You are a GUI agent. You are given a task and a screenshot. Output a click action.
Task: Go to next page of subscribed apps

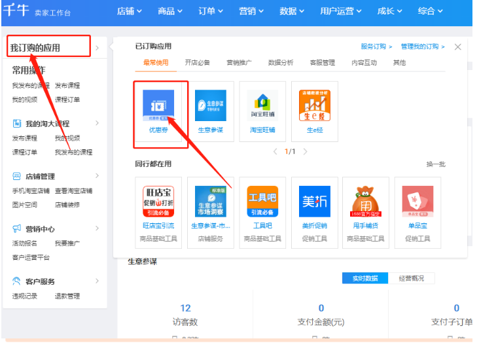click(x=305, y=151)
